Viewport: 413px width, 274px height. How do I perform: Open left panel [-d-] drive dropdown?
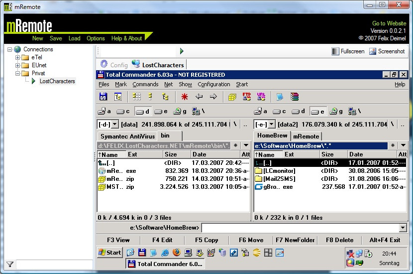click(x=115, y=124)
